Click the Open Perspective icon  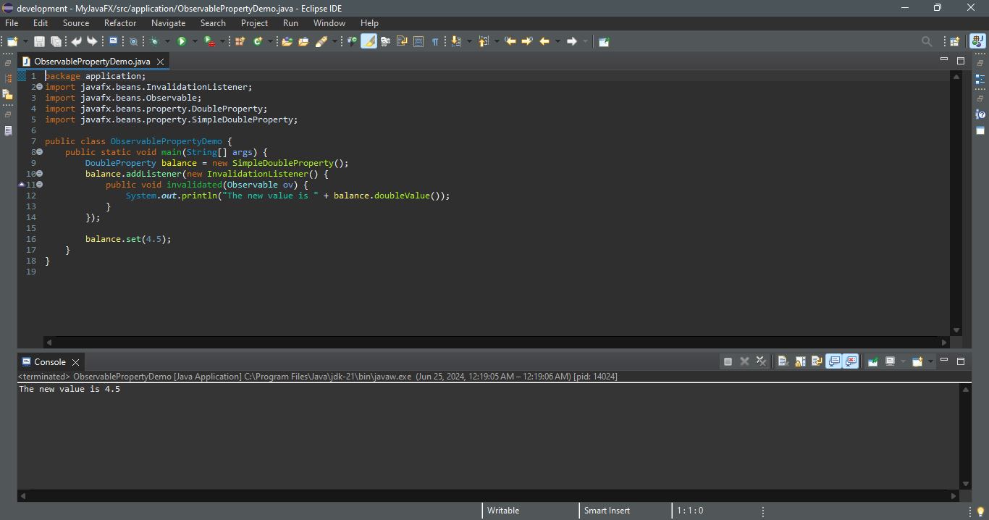(955, 41)
